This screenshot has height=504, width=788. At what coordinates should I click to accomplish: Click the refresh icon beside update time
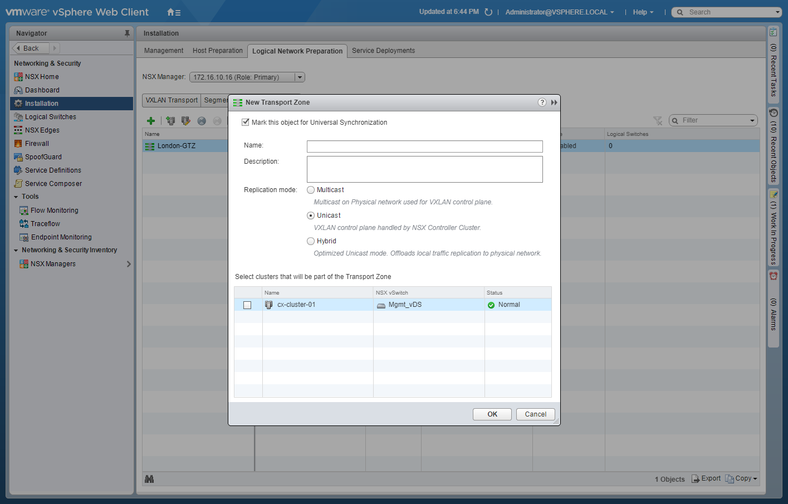488,12
